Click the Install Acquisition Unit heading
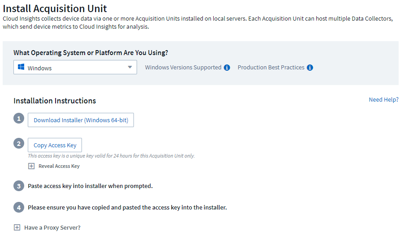 [55, 8]
